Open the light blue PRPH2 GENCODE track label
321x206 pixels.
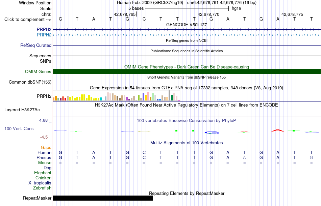(44, 35)
